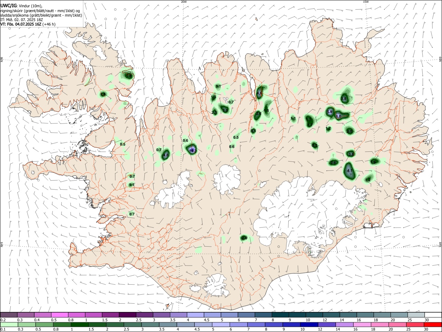This screenshot has width=442, height=332.
Task: Pick the red swatch on the lower scale
Action: [433, 325]
